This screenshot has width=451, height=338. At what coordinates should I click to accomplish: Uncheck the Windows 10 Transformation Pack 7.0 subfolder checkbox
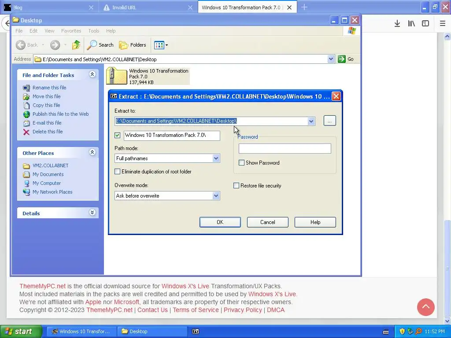[x=117, y=136]
